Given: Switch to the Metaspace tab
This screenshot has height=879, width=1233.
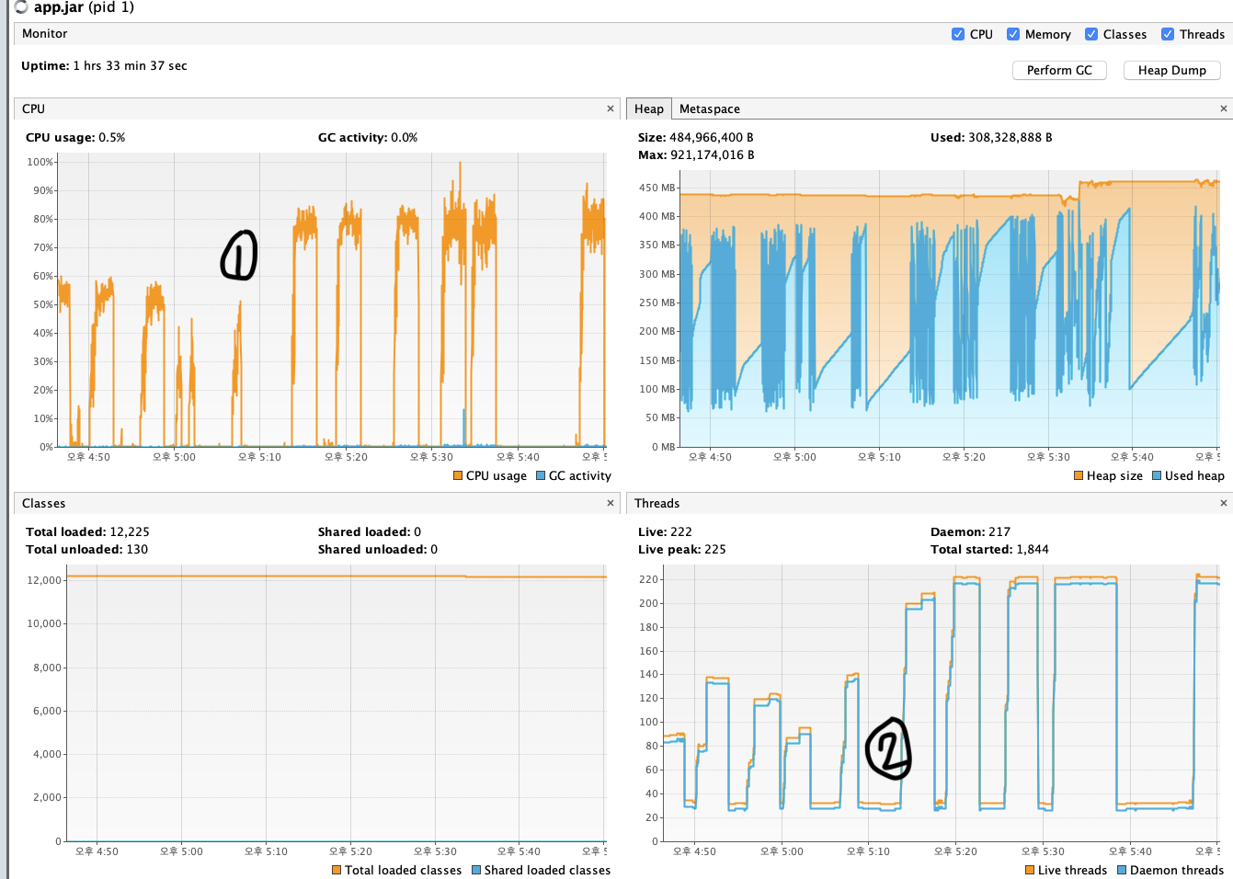Looking at the screenshot, I should coord(709,108).
